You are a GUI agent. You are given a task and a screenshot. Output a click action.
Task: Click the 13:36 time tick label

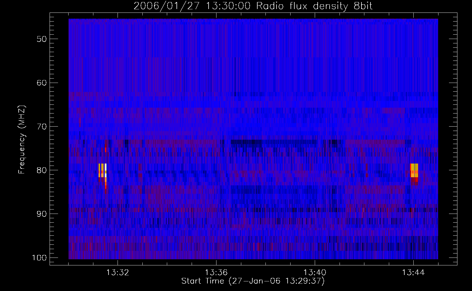pyautogui.click(x=216, y=273)
